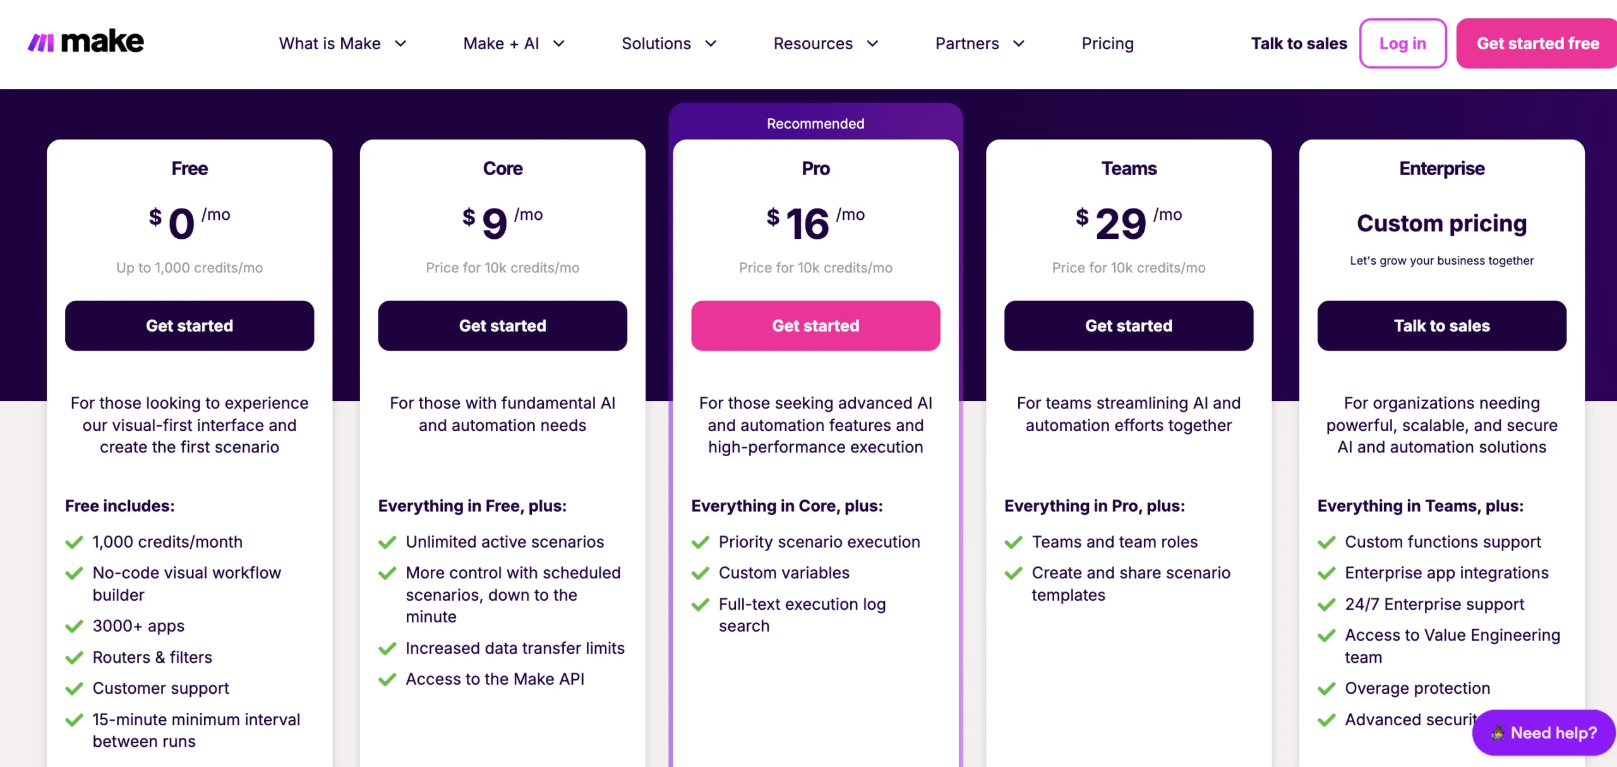Click the checkmark beside Priority scenario execution
The height and width of the screenshot is (767, 1617).
click(x=701, y=542)
